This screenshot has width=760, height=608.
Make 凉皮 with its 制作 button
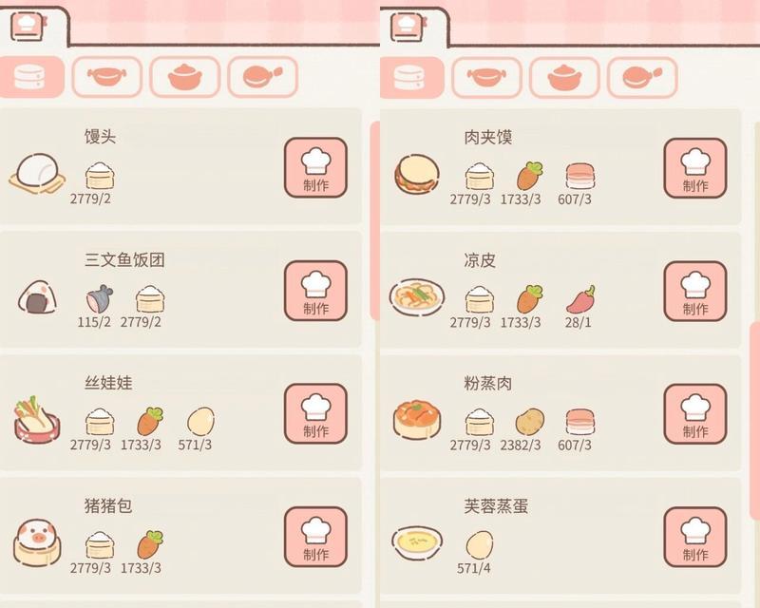coord(695,292)
